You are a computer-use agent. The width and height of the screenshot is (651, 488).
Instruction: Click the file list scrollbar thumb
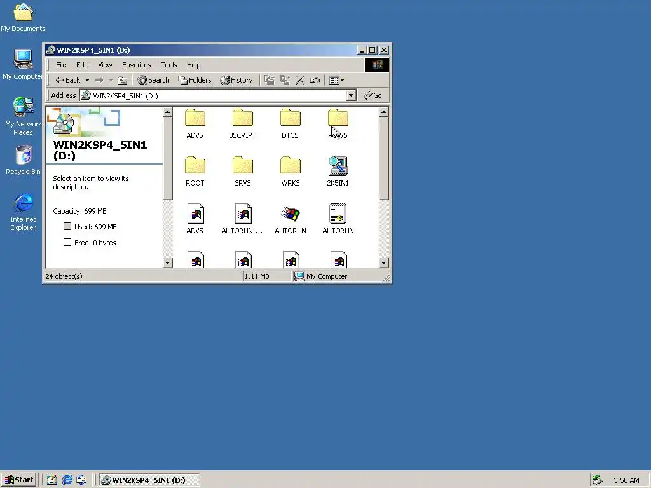pyautogui.click(x=383, y=158)
